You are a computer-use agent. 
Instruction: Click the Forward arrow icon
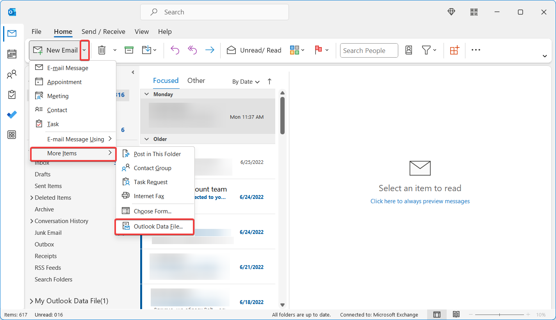210,50
